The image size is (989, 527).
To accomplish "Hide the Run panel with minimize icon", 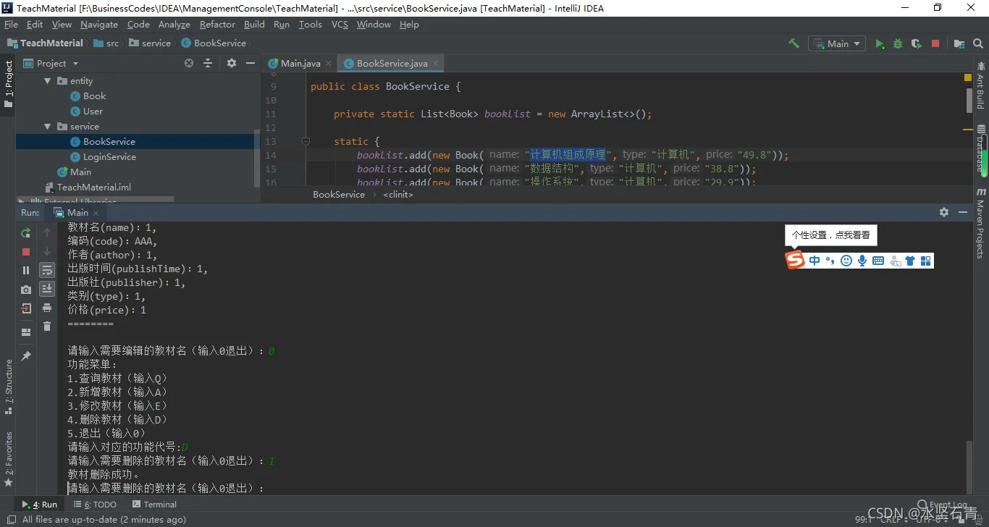I will point(963,212).
